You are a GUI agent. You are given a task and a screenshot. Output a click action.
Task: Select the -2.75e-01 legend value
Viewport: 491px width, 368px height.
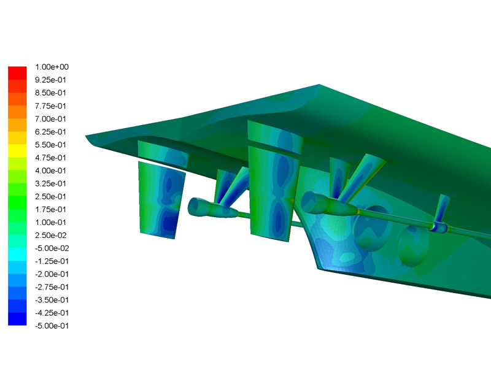52,287
